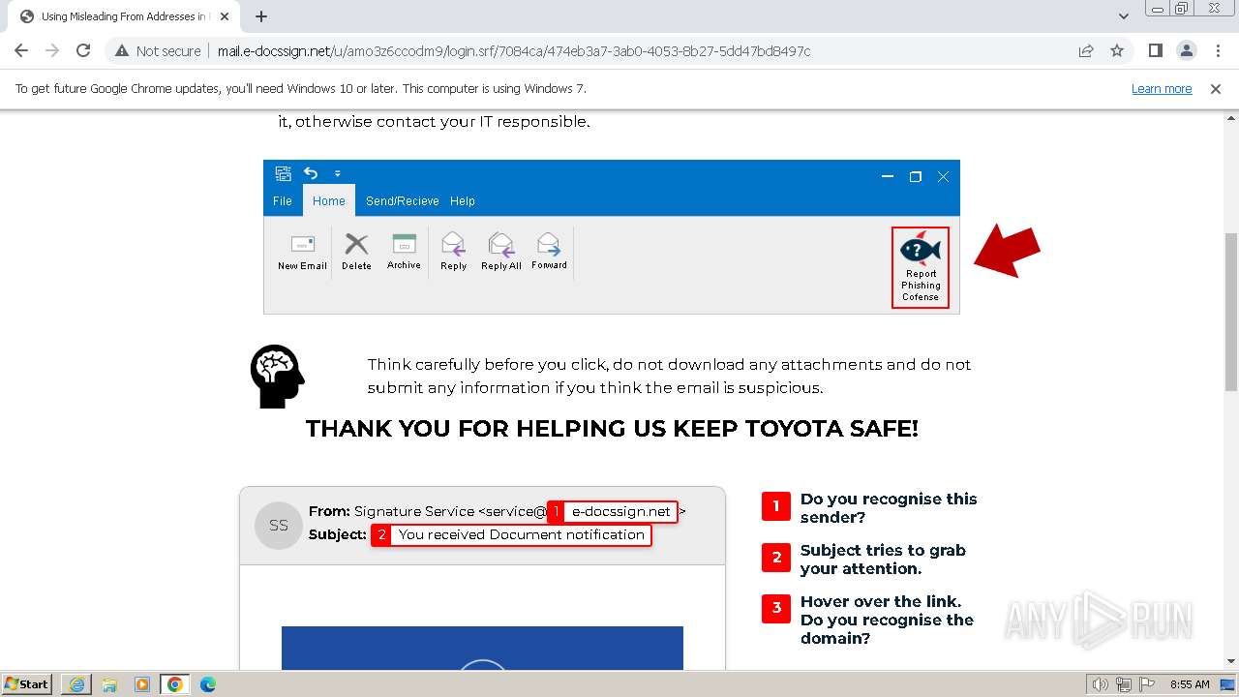Open the Learn more link
Screen dimensions: 1239x697
(1162, 88)
